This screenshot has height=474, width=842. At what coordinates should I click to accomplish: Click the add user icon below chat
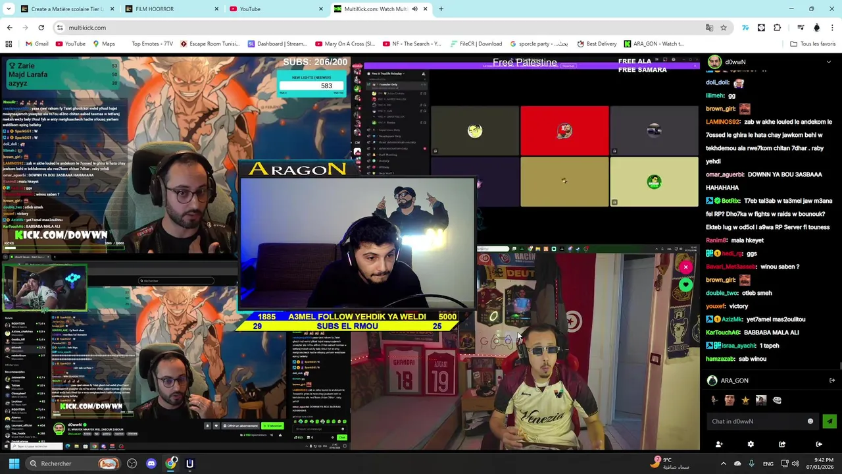click(x=718, y=444)
